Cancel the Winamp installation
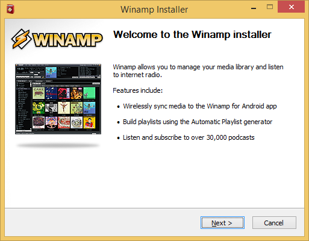 (x=274, y=222)
